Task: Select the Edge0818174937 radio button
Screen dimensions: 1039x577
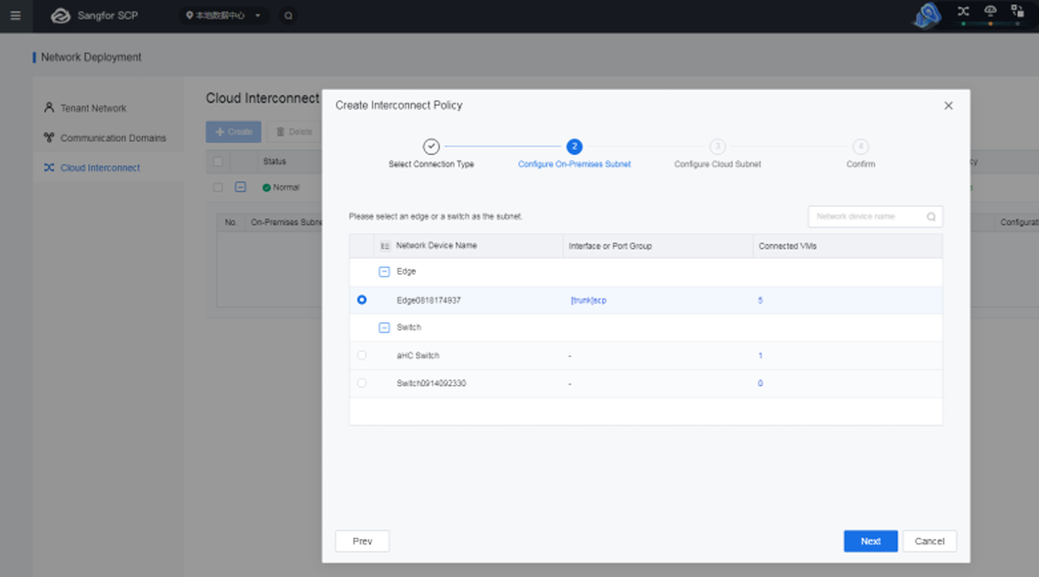Action: coord(361,300)
